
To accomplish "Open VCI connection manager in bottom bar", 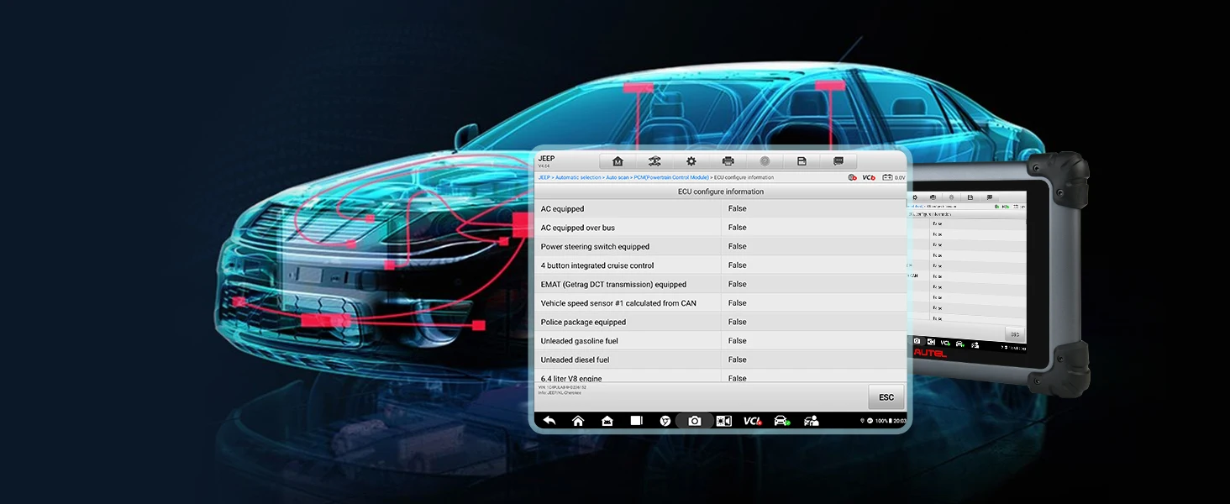I will [753, 421].
